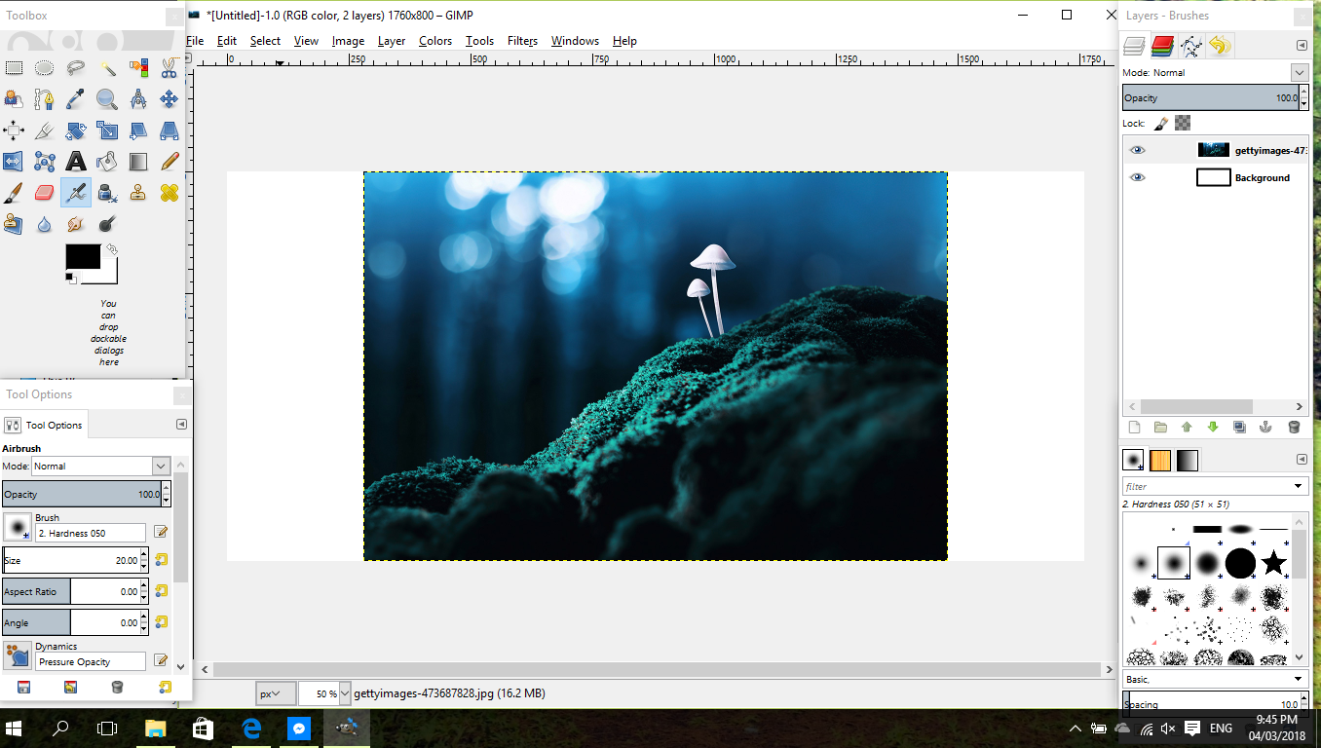Click the black foreground color swatch
1321x748 pixels.
83,256
